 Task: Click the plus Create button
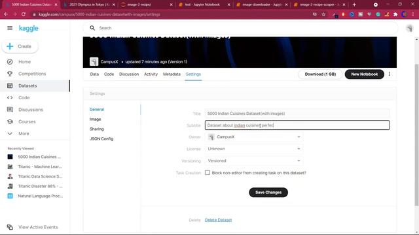click(20, 46)
